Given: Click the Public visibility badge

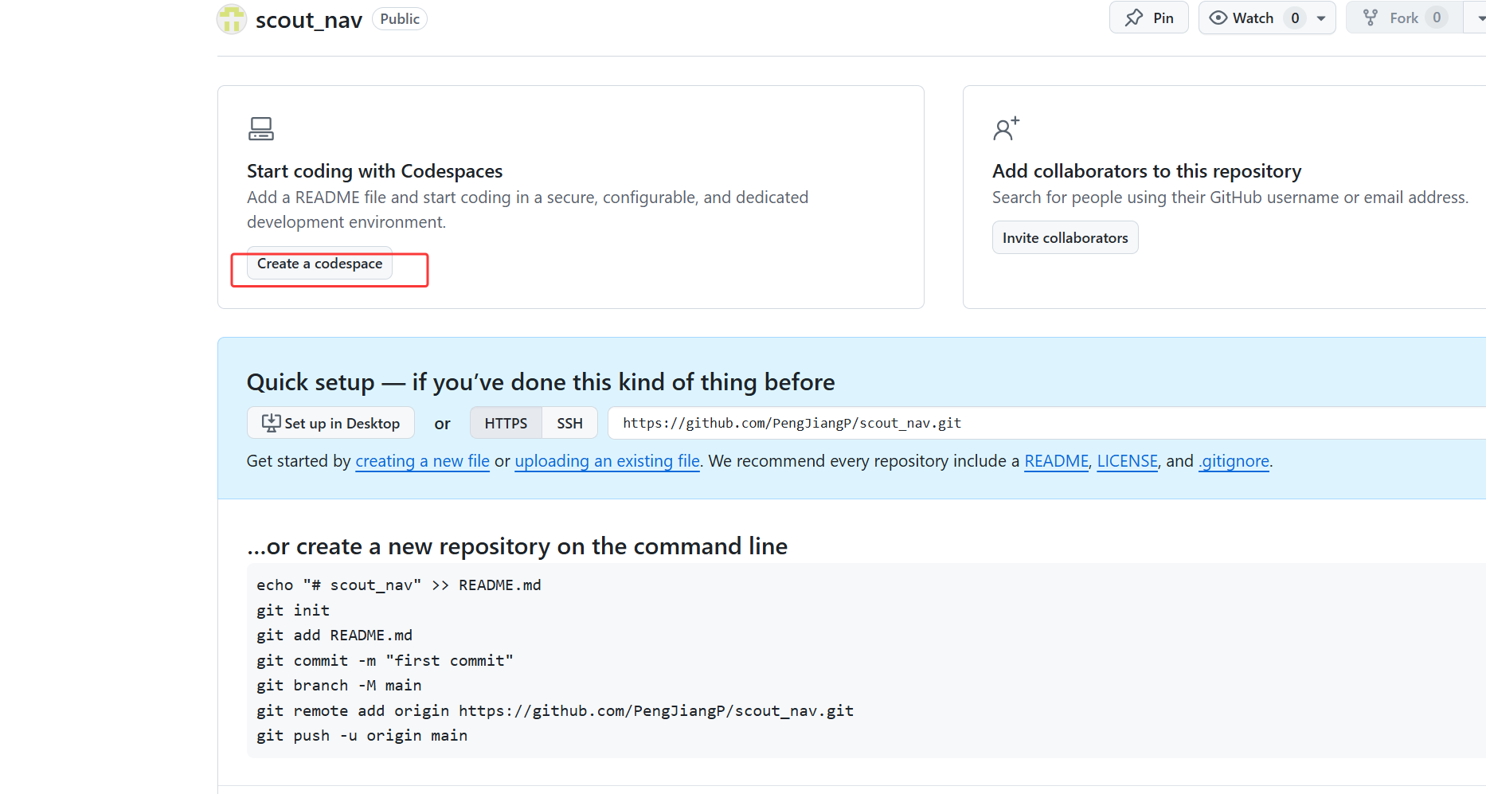Looking at the screenshot, I should pos(400,19).
